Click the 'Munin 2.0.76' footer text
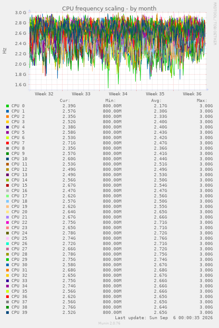219x328 pixels. click(x=109, y=323)
